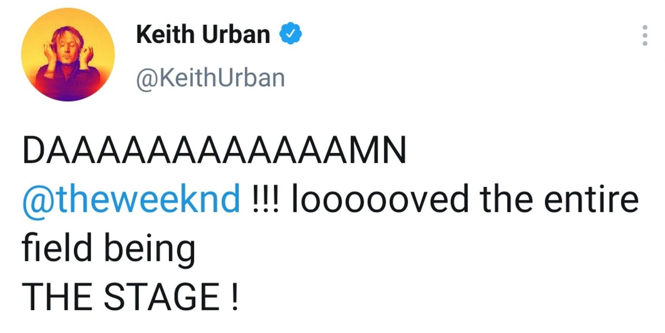Click the word "STAGE" in the tweet
This screenshot has height=333, width=665.
pyautogui.click(x=162, y=297)
